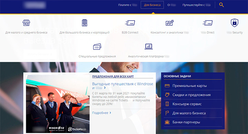Click the Security shield lock icon
The width and height of the screenshot is (248, 134).
[x=235, y=23]
